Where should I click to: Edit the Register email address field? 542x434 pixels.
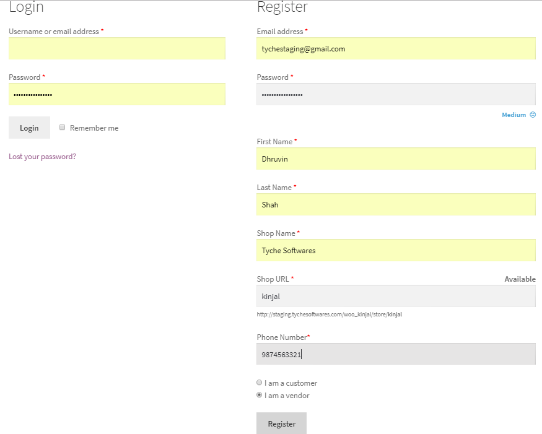pos(396,48)
